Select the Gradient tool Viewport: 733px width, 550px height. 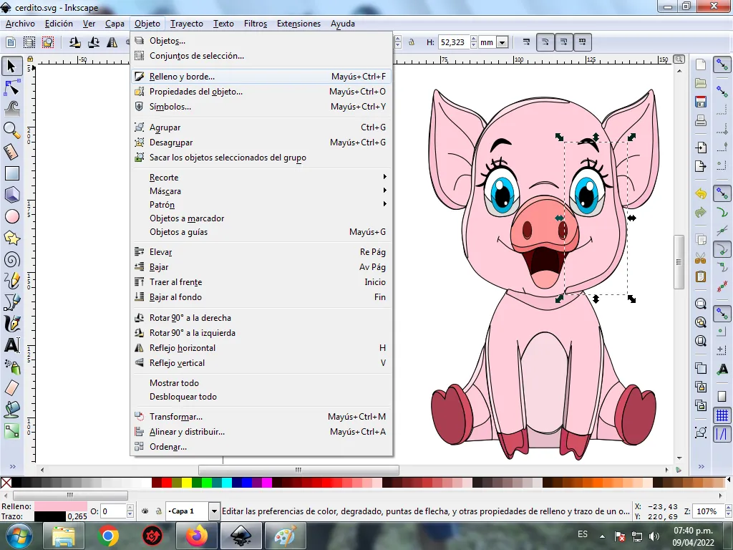coord(11,431)
